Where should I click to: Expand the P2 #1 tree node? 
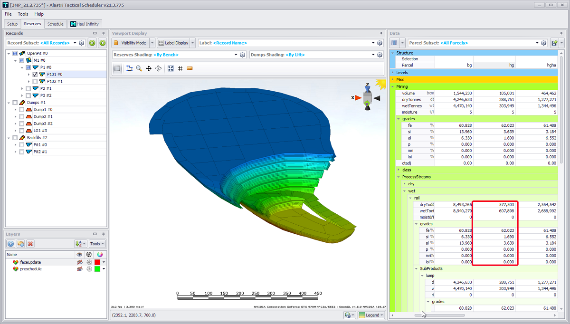point(22,89)
